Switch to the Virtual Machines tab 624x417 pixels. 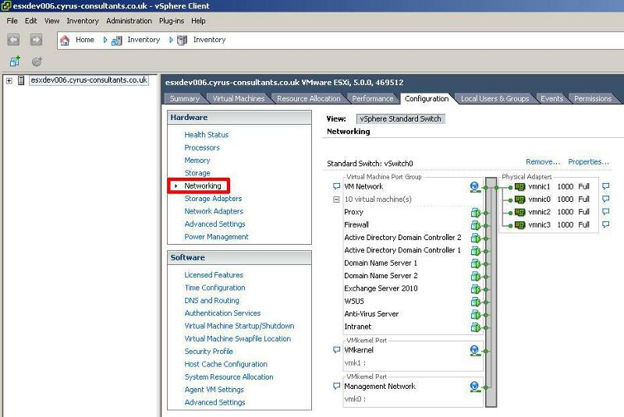[x=239, y=98]
